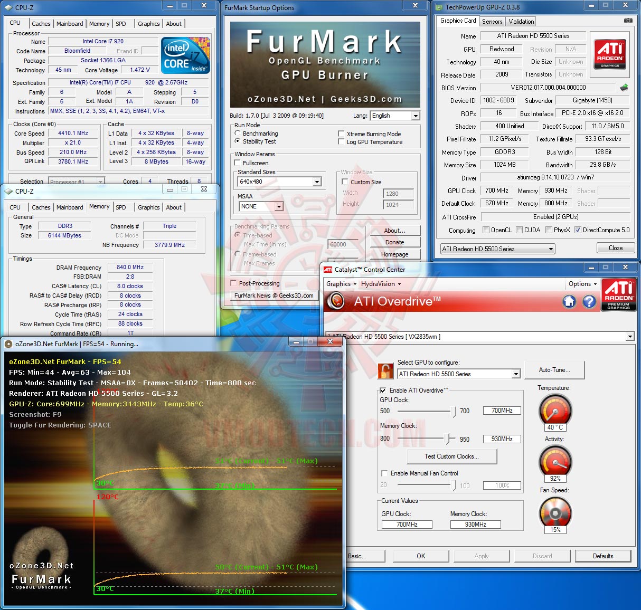641x610 pixels.
Task: Confirm with the OK button in Catalyst
Action: pyautogui.click(x=421, y=556)
